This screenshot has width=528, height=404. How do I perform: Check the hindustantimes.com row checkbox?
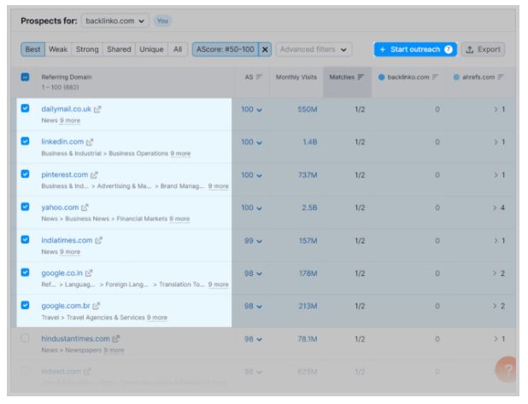(26, 338)
